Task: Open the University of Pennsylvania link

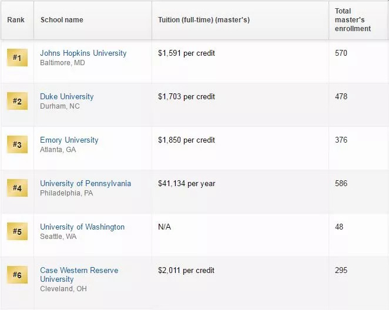Action: click(86, 183)
